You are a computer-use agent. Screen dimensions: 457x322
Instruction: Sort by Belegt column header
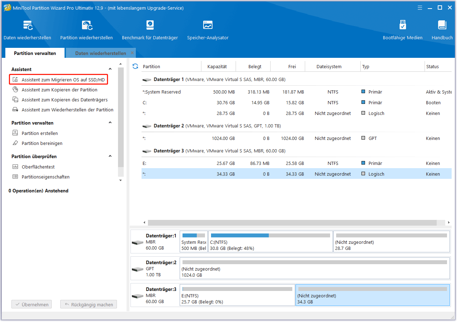pyautogui.click(x=255, y=66)
